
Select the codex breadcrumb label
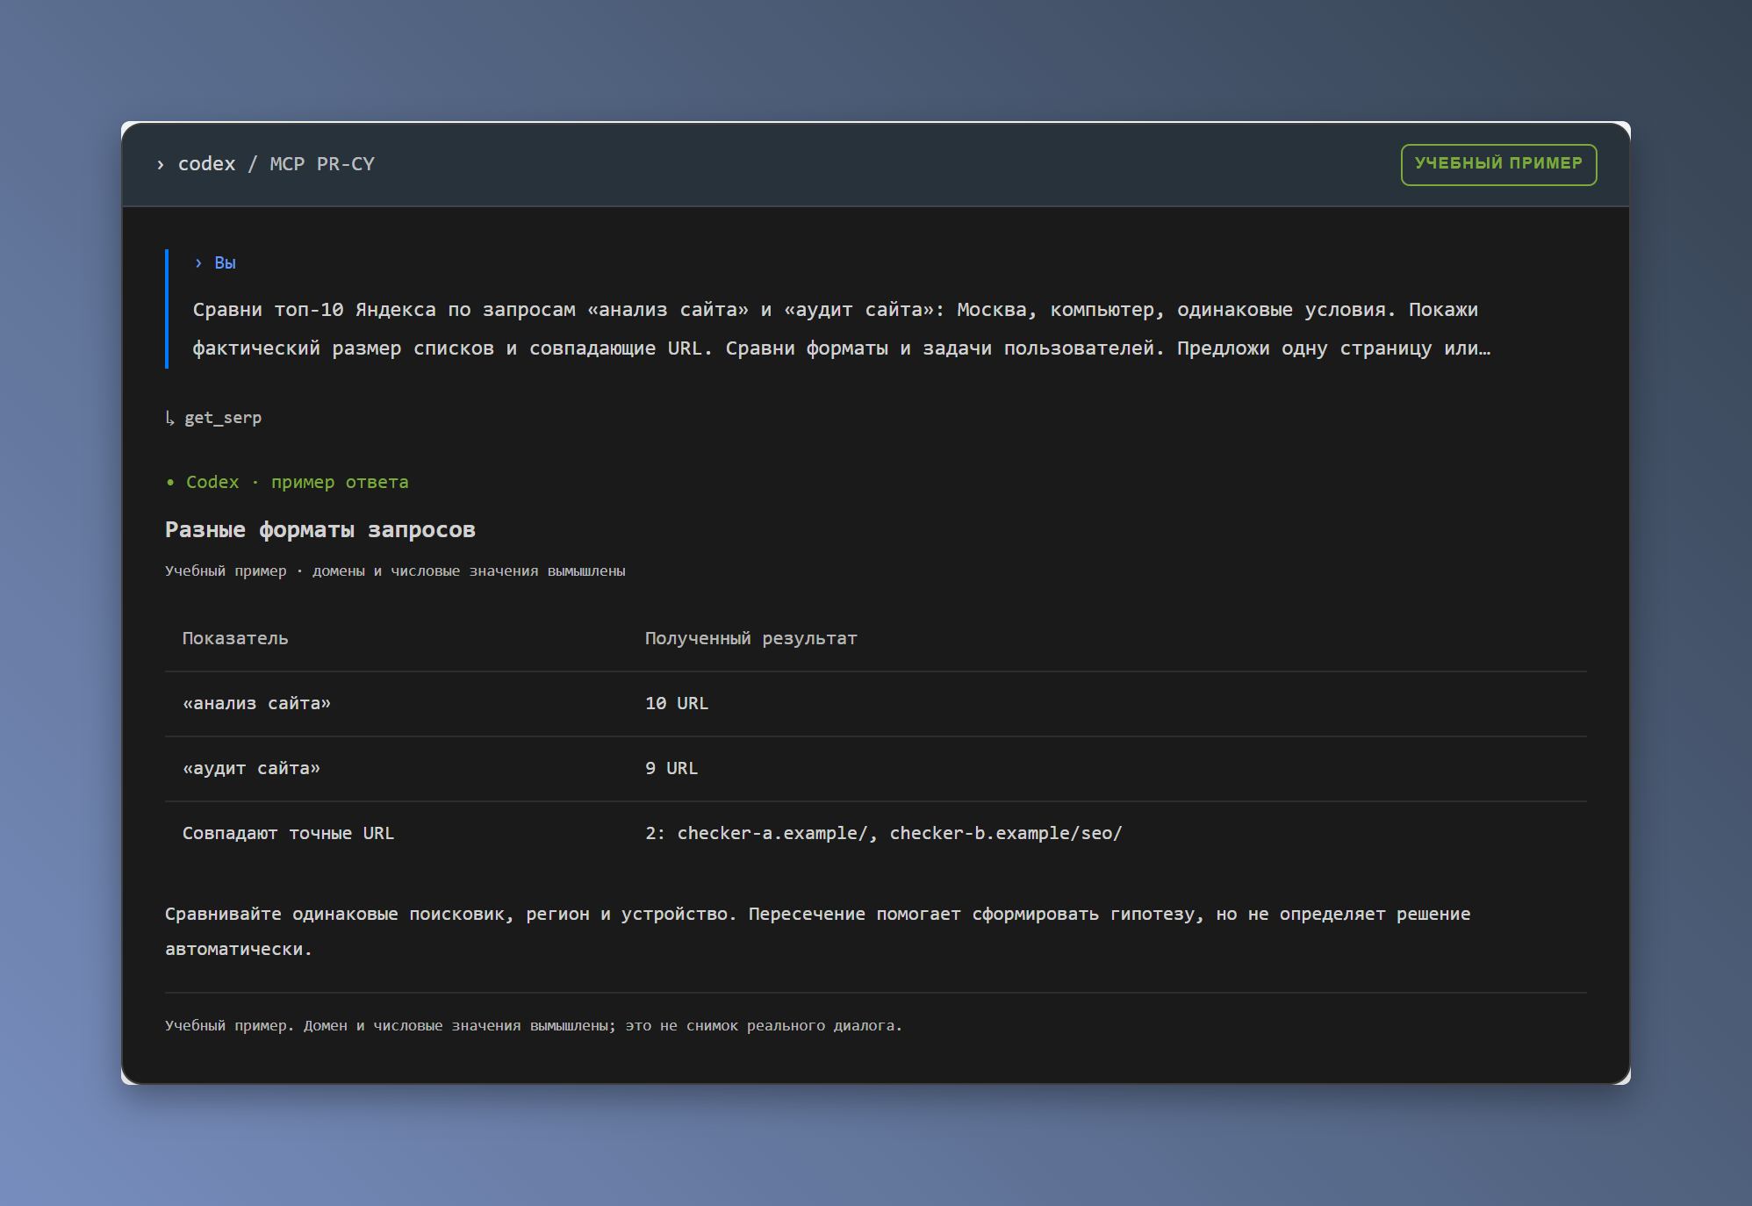207,164
